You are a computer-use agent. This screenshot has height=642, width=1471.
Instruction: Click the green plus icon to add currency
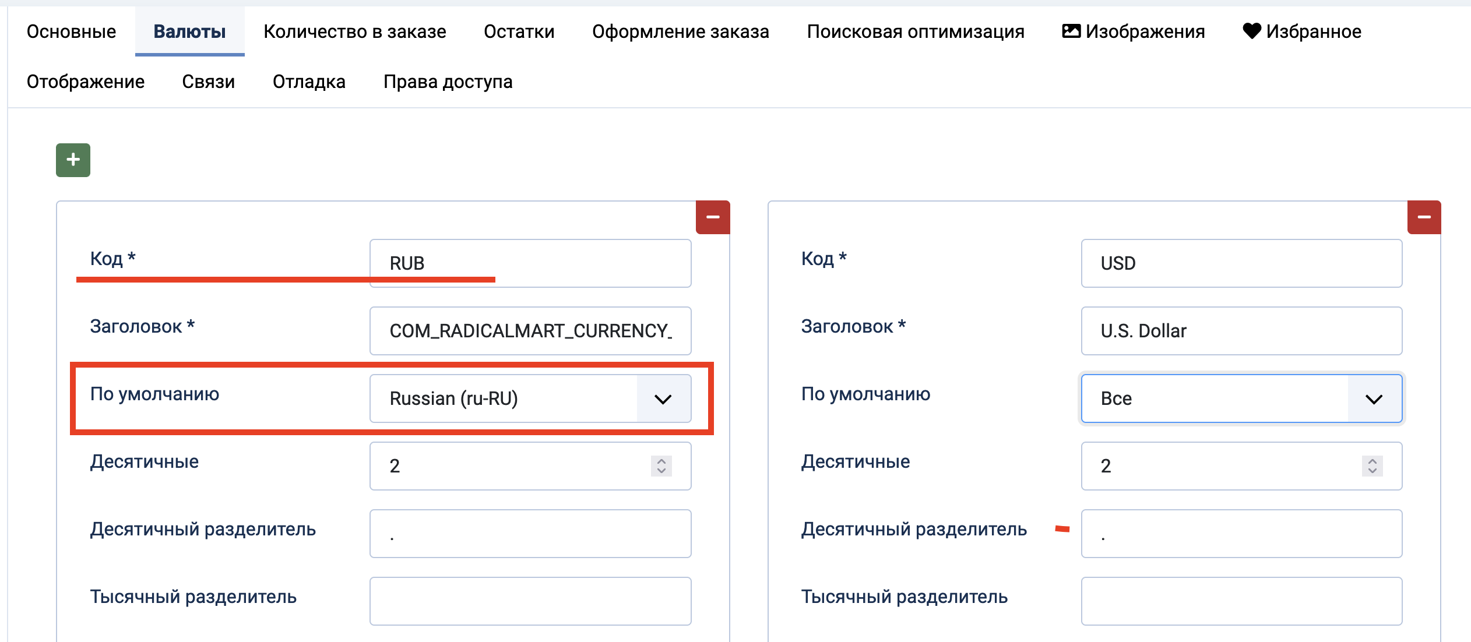pos(73,160)
